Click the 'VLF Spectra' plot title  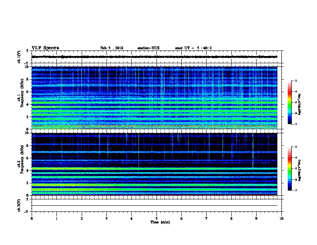(45, 48)
